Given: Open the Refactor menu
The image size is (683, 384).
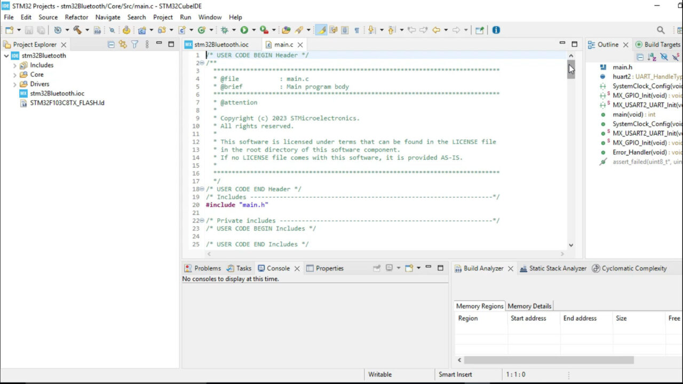Looking at the screenshot, I should tap(76, 17).
